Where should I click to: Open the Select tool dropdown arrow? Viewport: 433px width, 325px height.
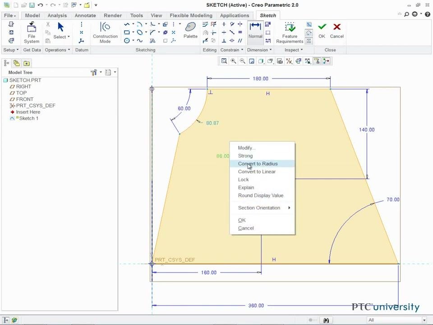coord(69,37)
